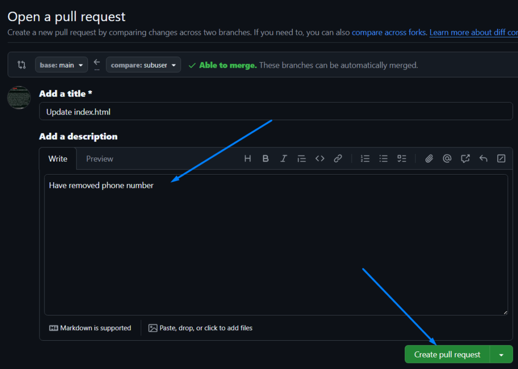Click the Able to merge status text
The width and height of the screenshot is (518, 369).
pyautogui.click(x=228, y=65)
